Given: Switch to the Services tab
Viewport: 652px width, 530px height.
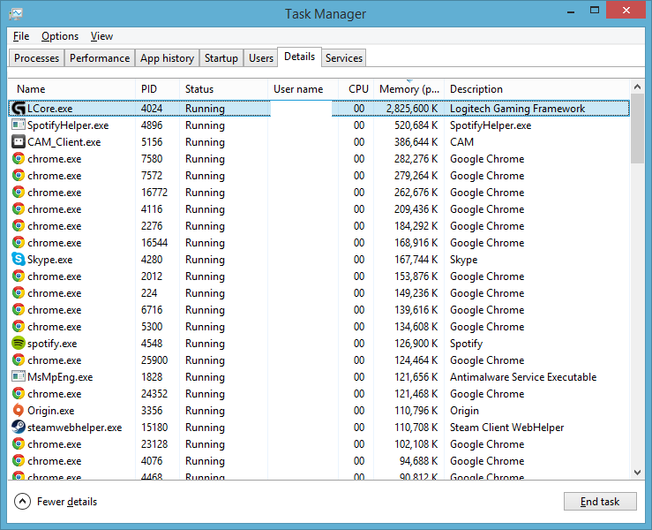Looking at the screenshot, I should point(344,58).
